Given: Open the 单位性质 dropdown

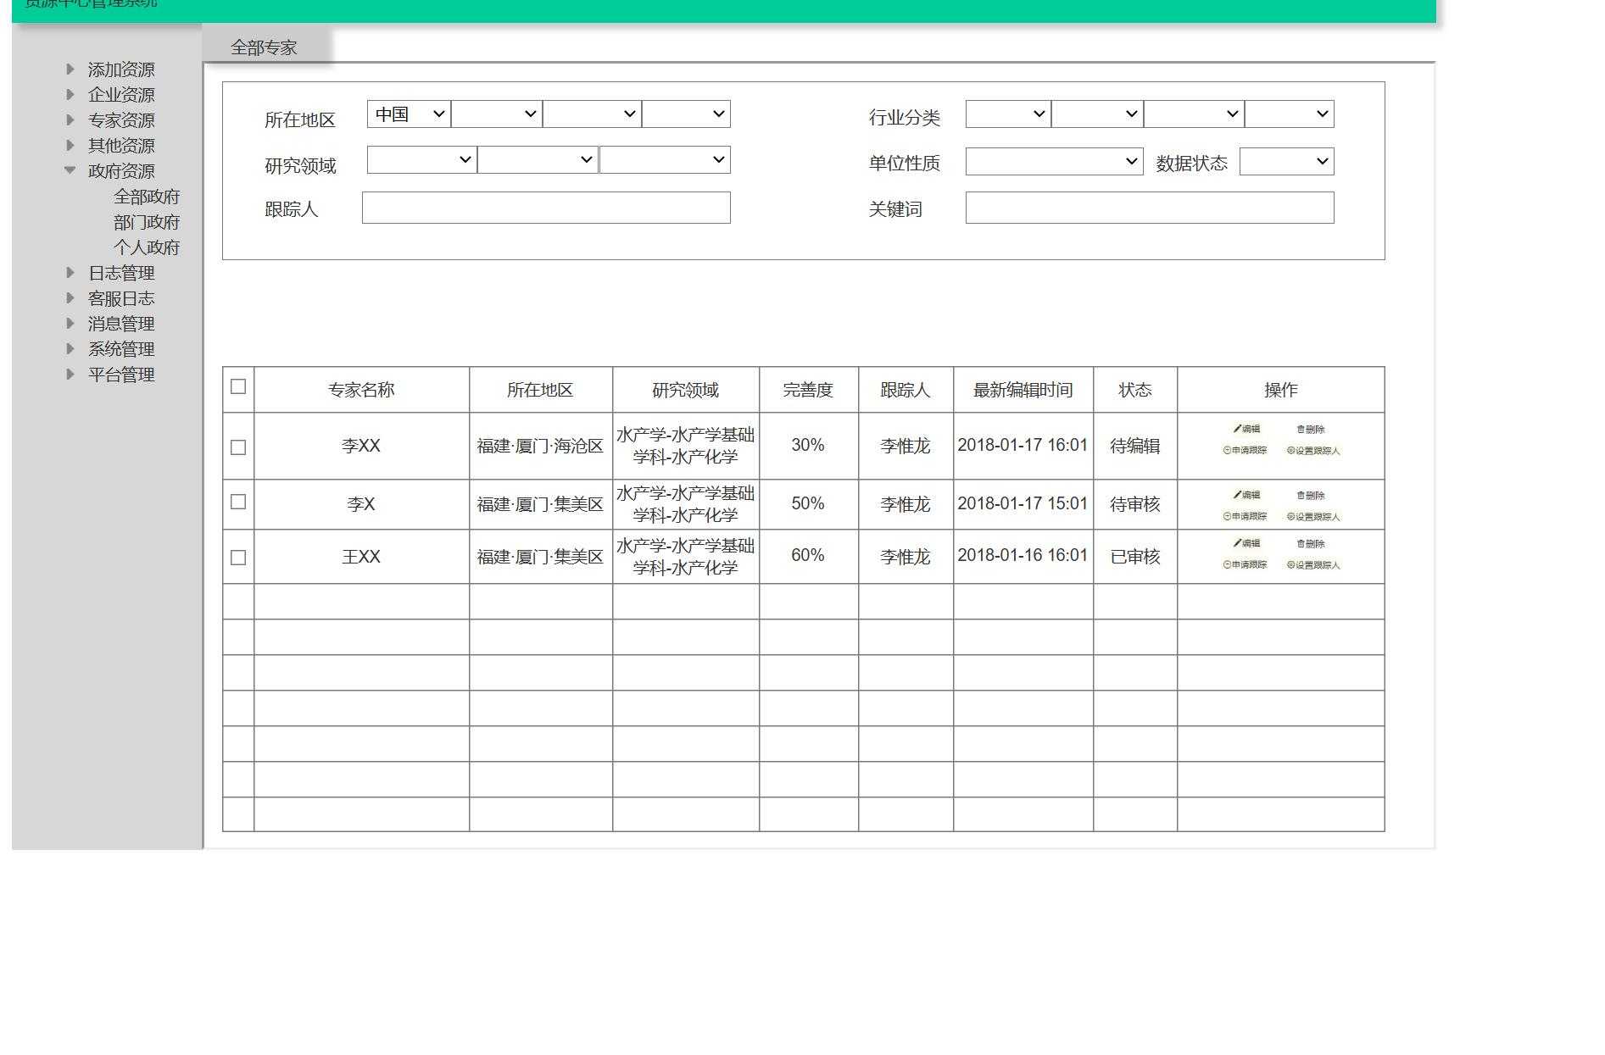Looking at the screenshot, I should (x=1054, y=160).
